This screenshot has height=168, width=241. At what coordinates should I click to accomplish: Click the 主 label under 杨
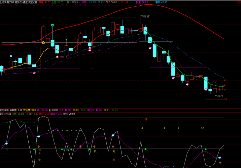point(39,153)
